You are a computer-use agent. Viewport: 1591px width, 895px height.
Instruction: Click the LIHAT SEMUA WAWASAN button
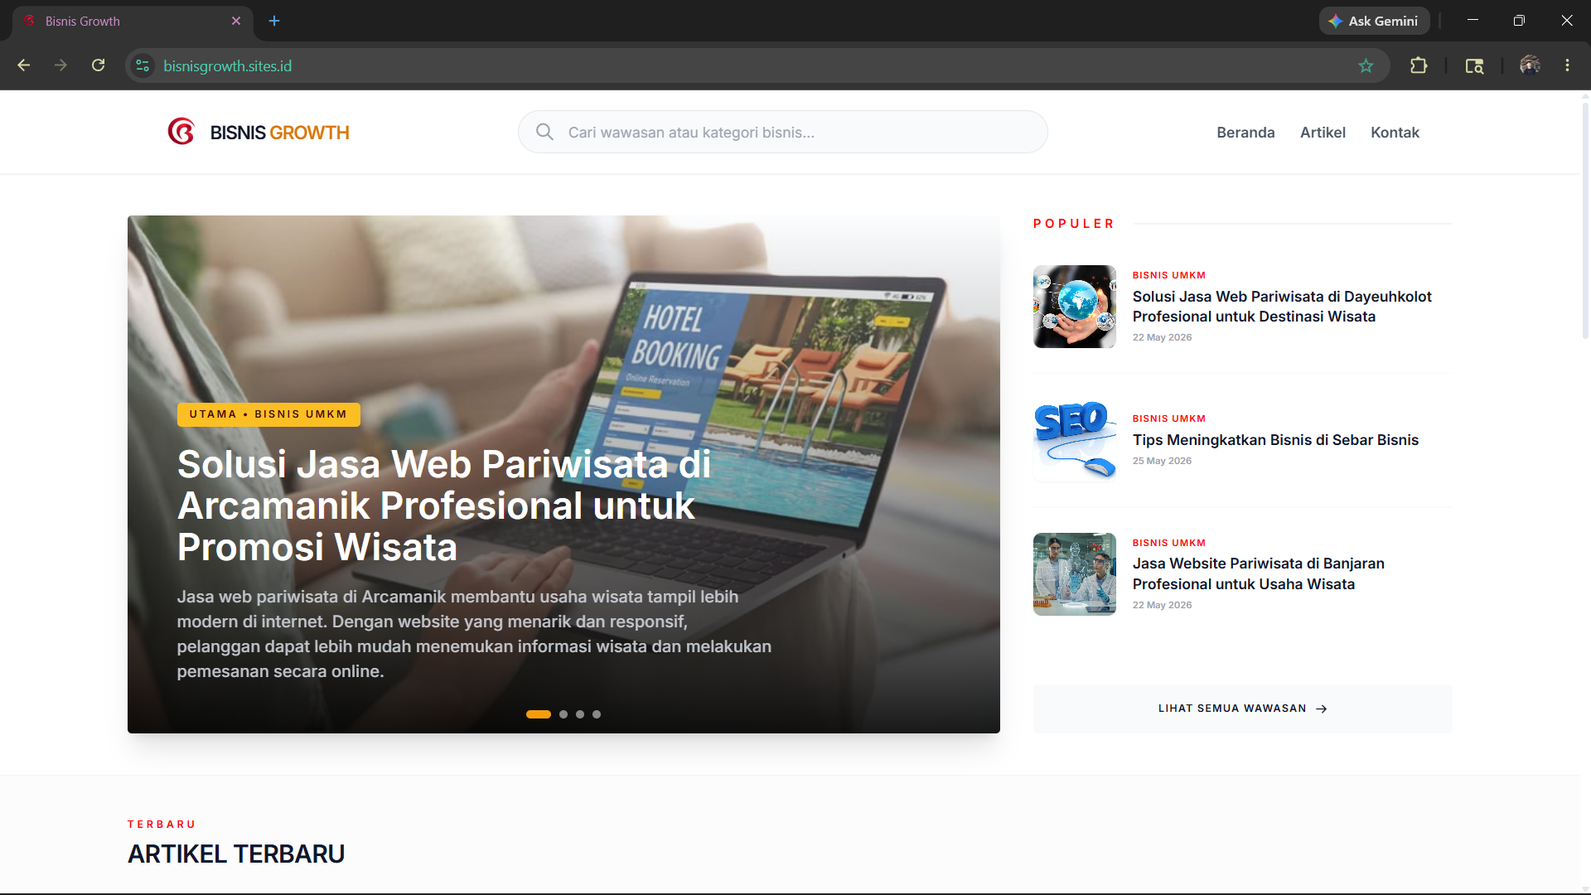click(1242, 709)
